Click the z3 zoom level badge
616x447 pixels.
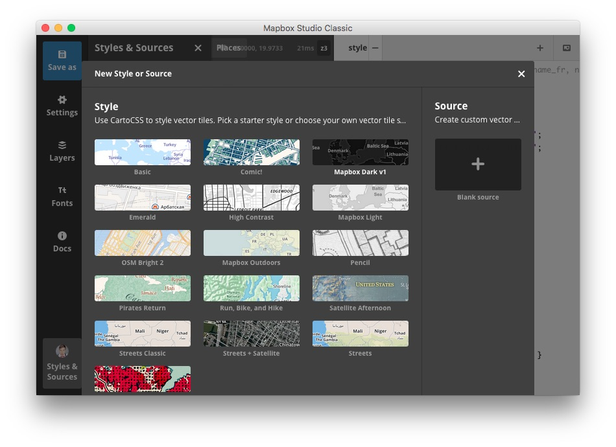[324, 49]
